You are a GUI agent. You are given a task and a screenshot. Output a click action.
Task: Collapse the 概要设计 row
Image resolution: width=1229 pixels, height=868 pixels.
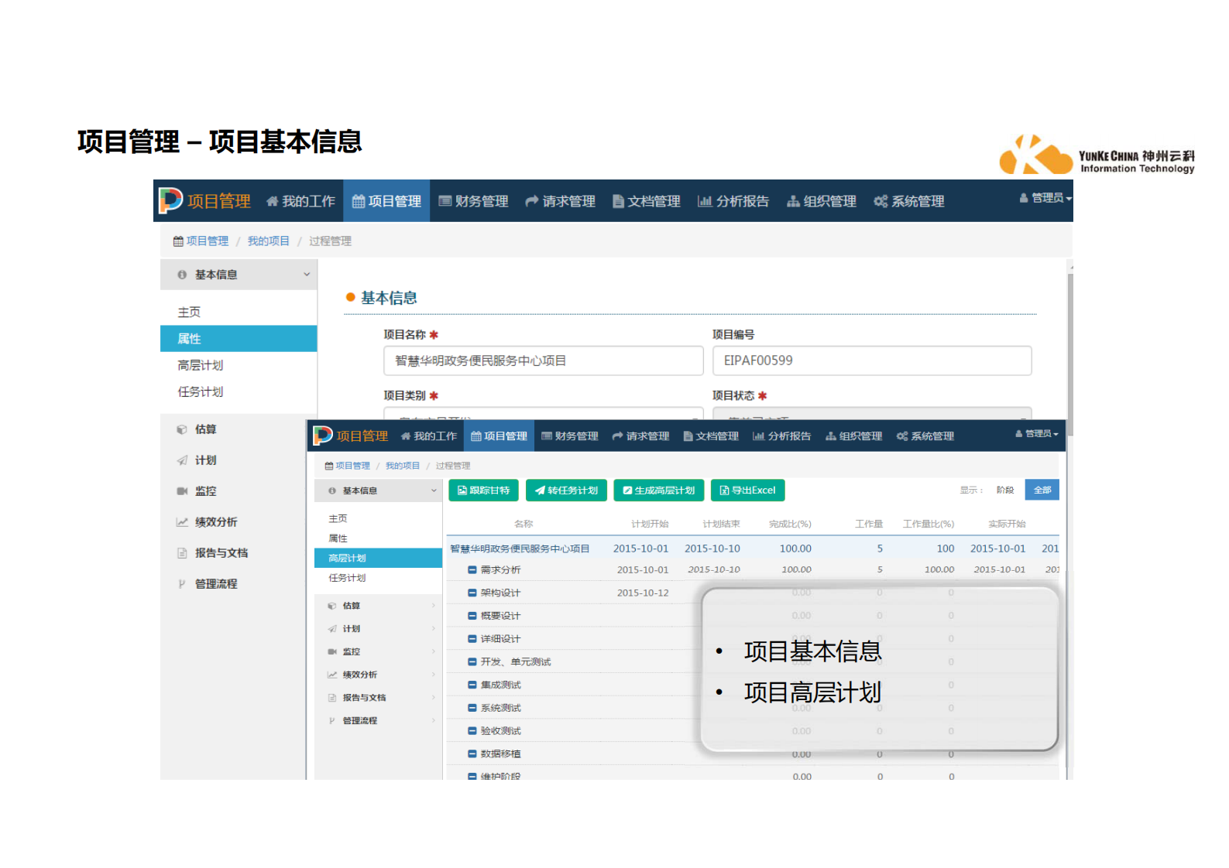[472, 617]
